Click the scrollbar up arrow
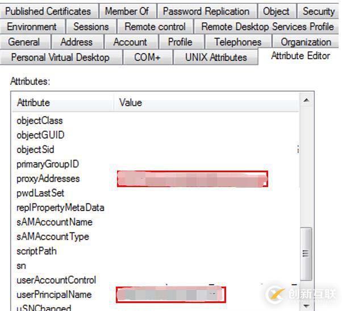Image resolution: width=342 pixels, height=311 pixels. 306,100
